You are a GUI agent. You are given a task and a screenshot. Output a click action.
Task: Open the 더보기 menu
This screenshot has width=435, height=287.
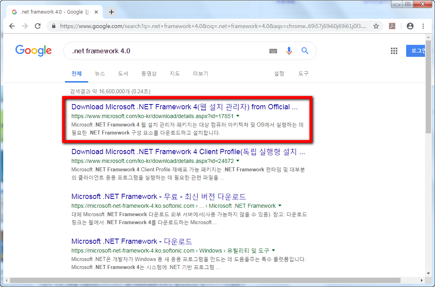200,73
